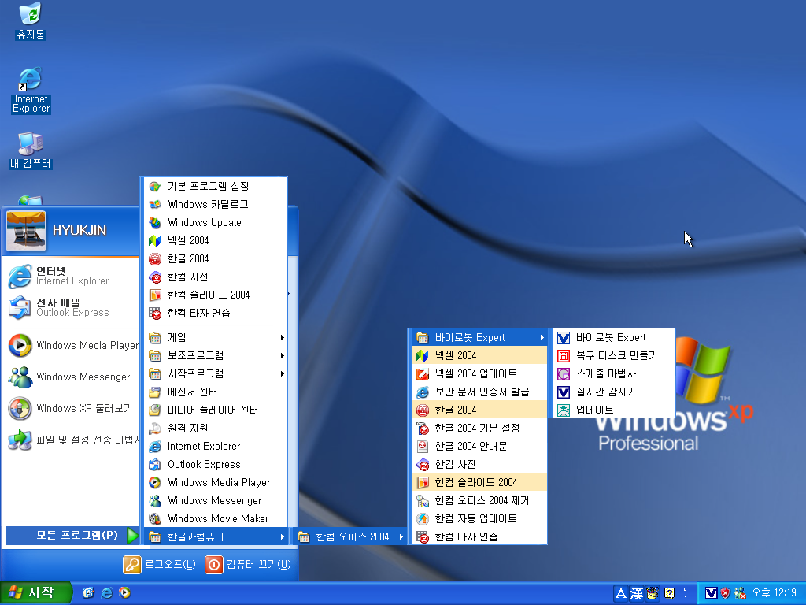Viewport: 806px width, 605px height.
Task: Run 업데이트 in 바이로봇 submenu
Action: [614, 410]
